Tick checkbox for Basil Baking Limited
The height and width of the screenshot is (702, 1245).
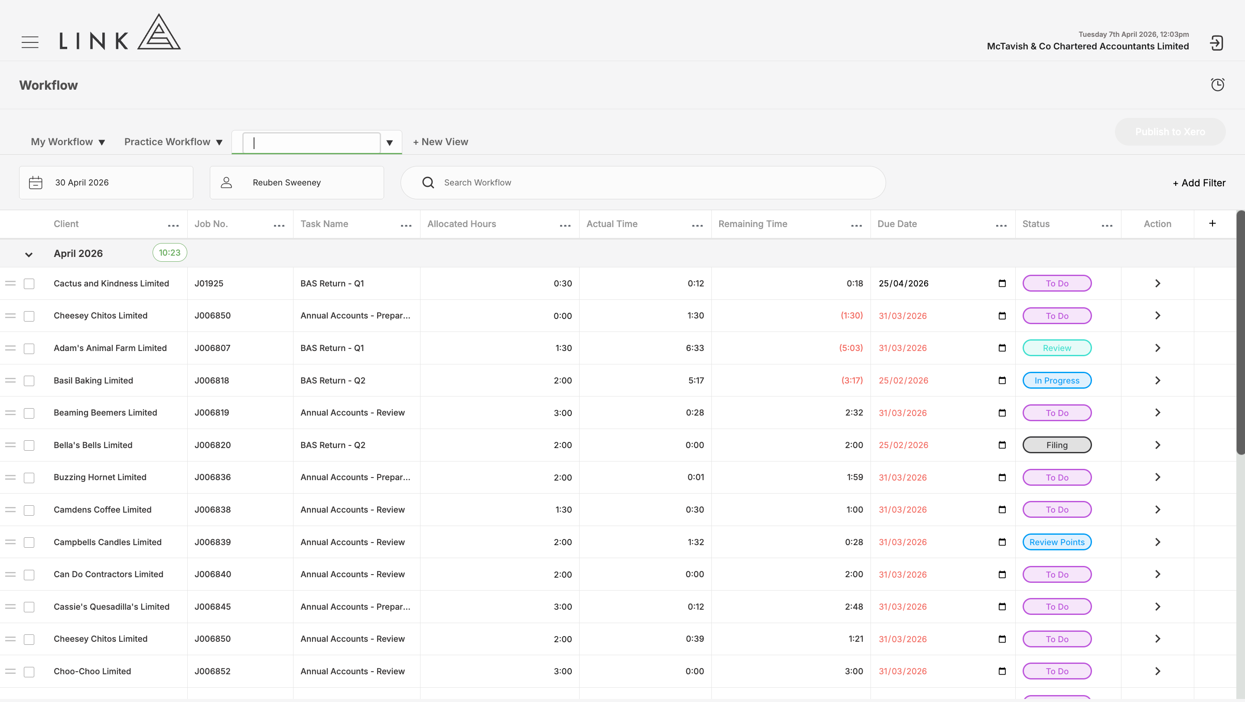tap(29, 381)
